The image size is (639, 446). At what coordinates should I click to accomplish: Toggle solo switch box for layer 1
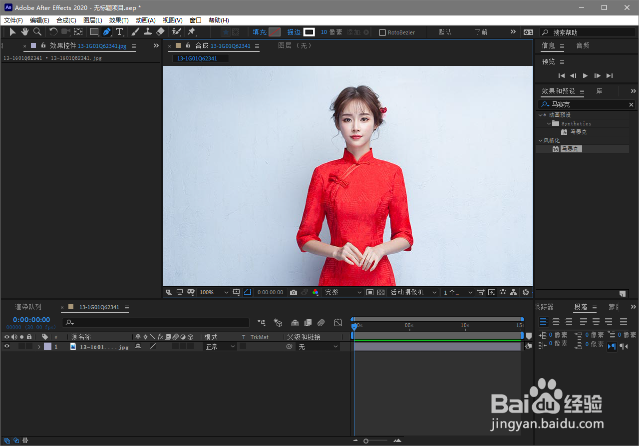tap(21, 346)
